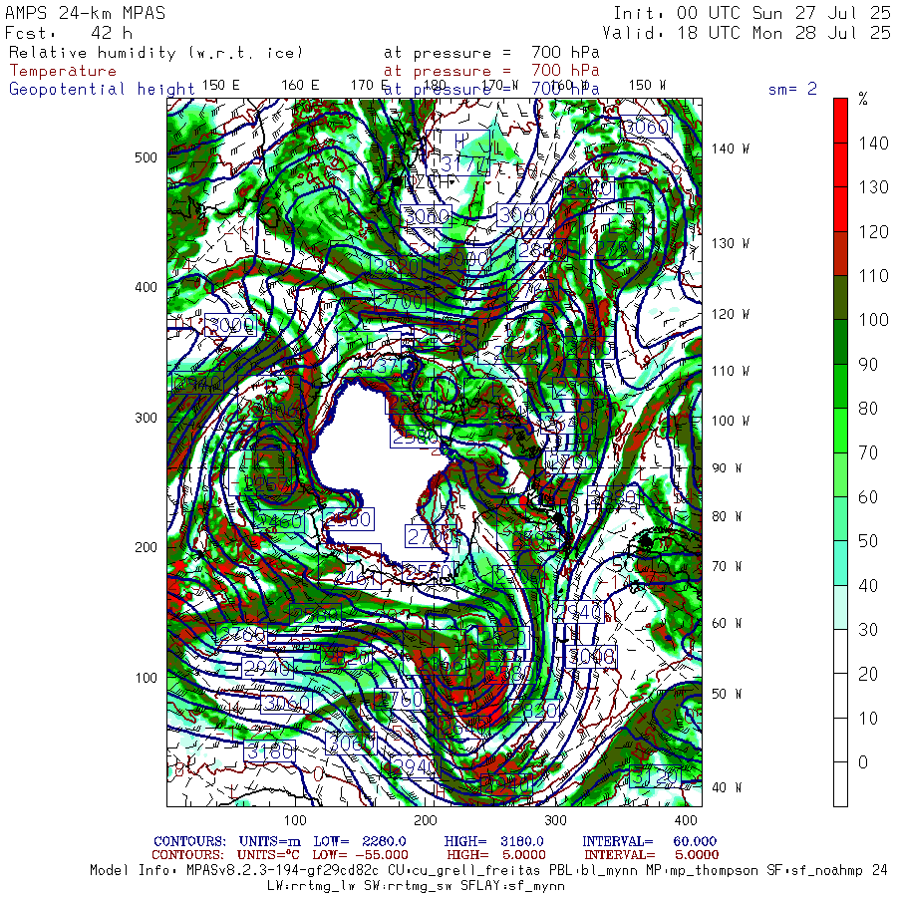Click the "100 W" longitude label
Image resolution: width=897 pixels, height=897 pixels.
730,421
